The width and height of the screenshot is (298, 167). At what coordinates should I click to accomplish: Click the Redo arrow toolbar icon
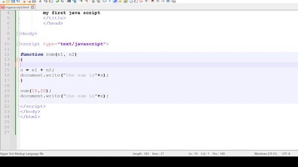click(x=62, y=1)
